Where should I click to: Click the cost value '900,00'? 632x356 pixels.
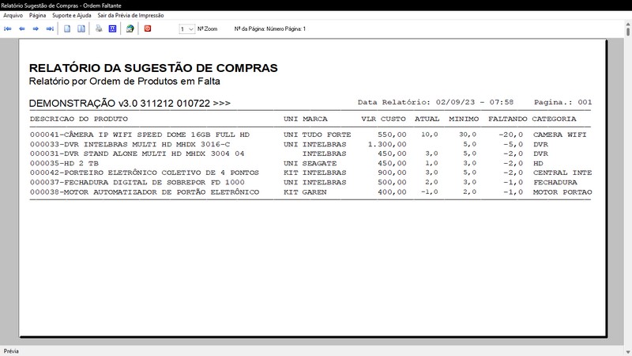pos(392,172)
